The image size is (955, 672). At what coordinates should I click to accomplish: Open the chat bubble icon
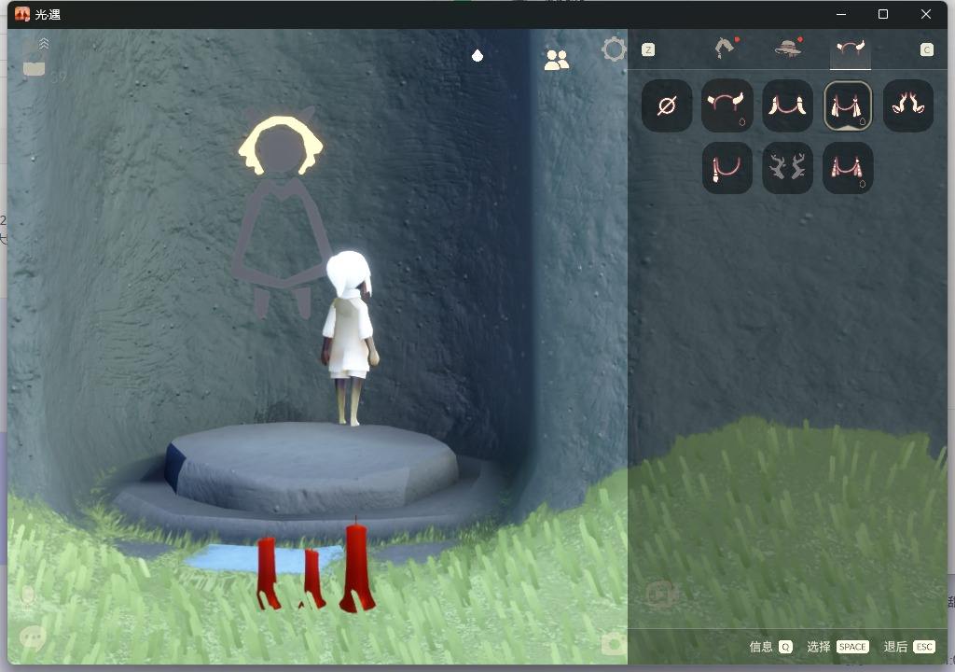point(34,637)
